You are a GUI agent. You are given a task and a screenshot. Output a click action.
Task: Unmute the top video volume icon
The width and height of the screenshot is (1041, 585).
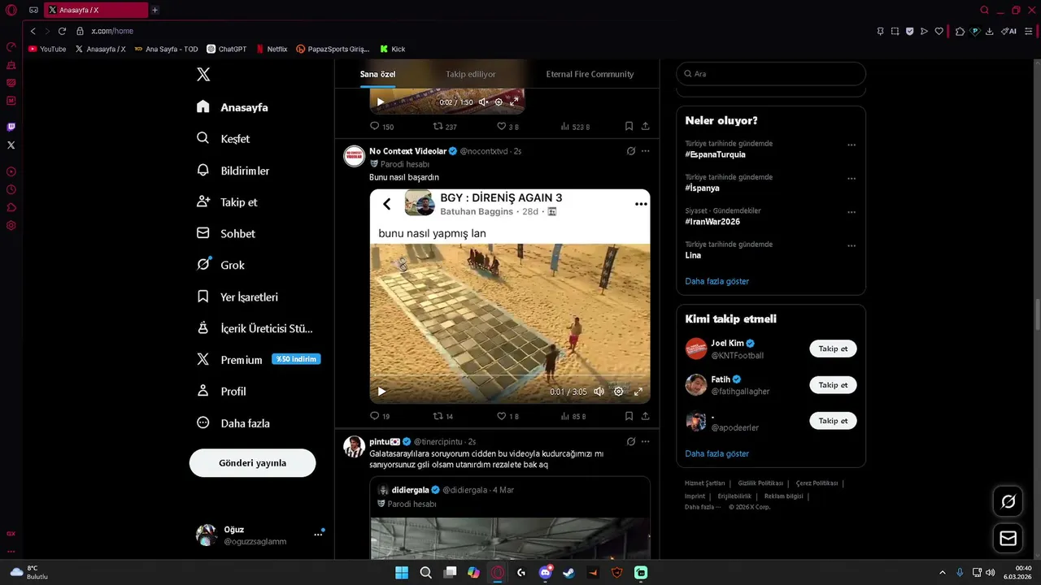(483, 102)
